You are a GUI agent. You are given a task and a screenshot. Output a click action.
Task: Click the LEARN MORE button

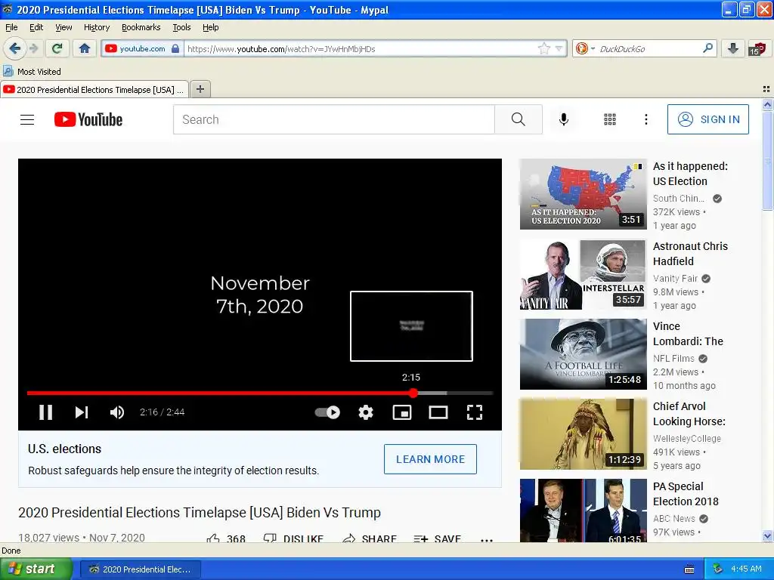(430, 459)
